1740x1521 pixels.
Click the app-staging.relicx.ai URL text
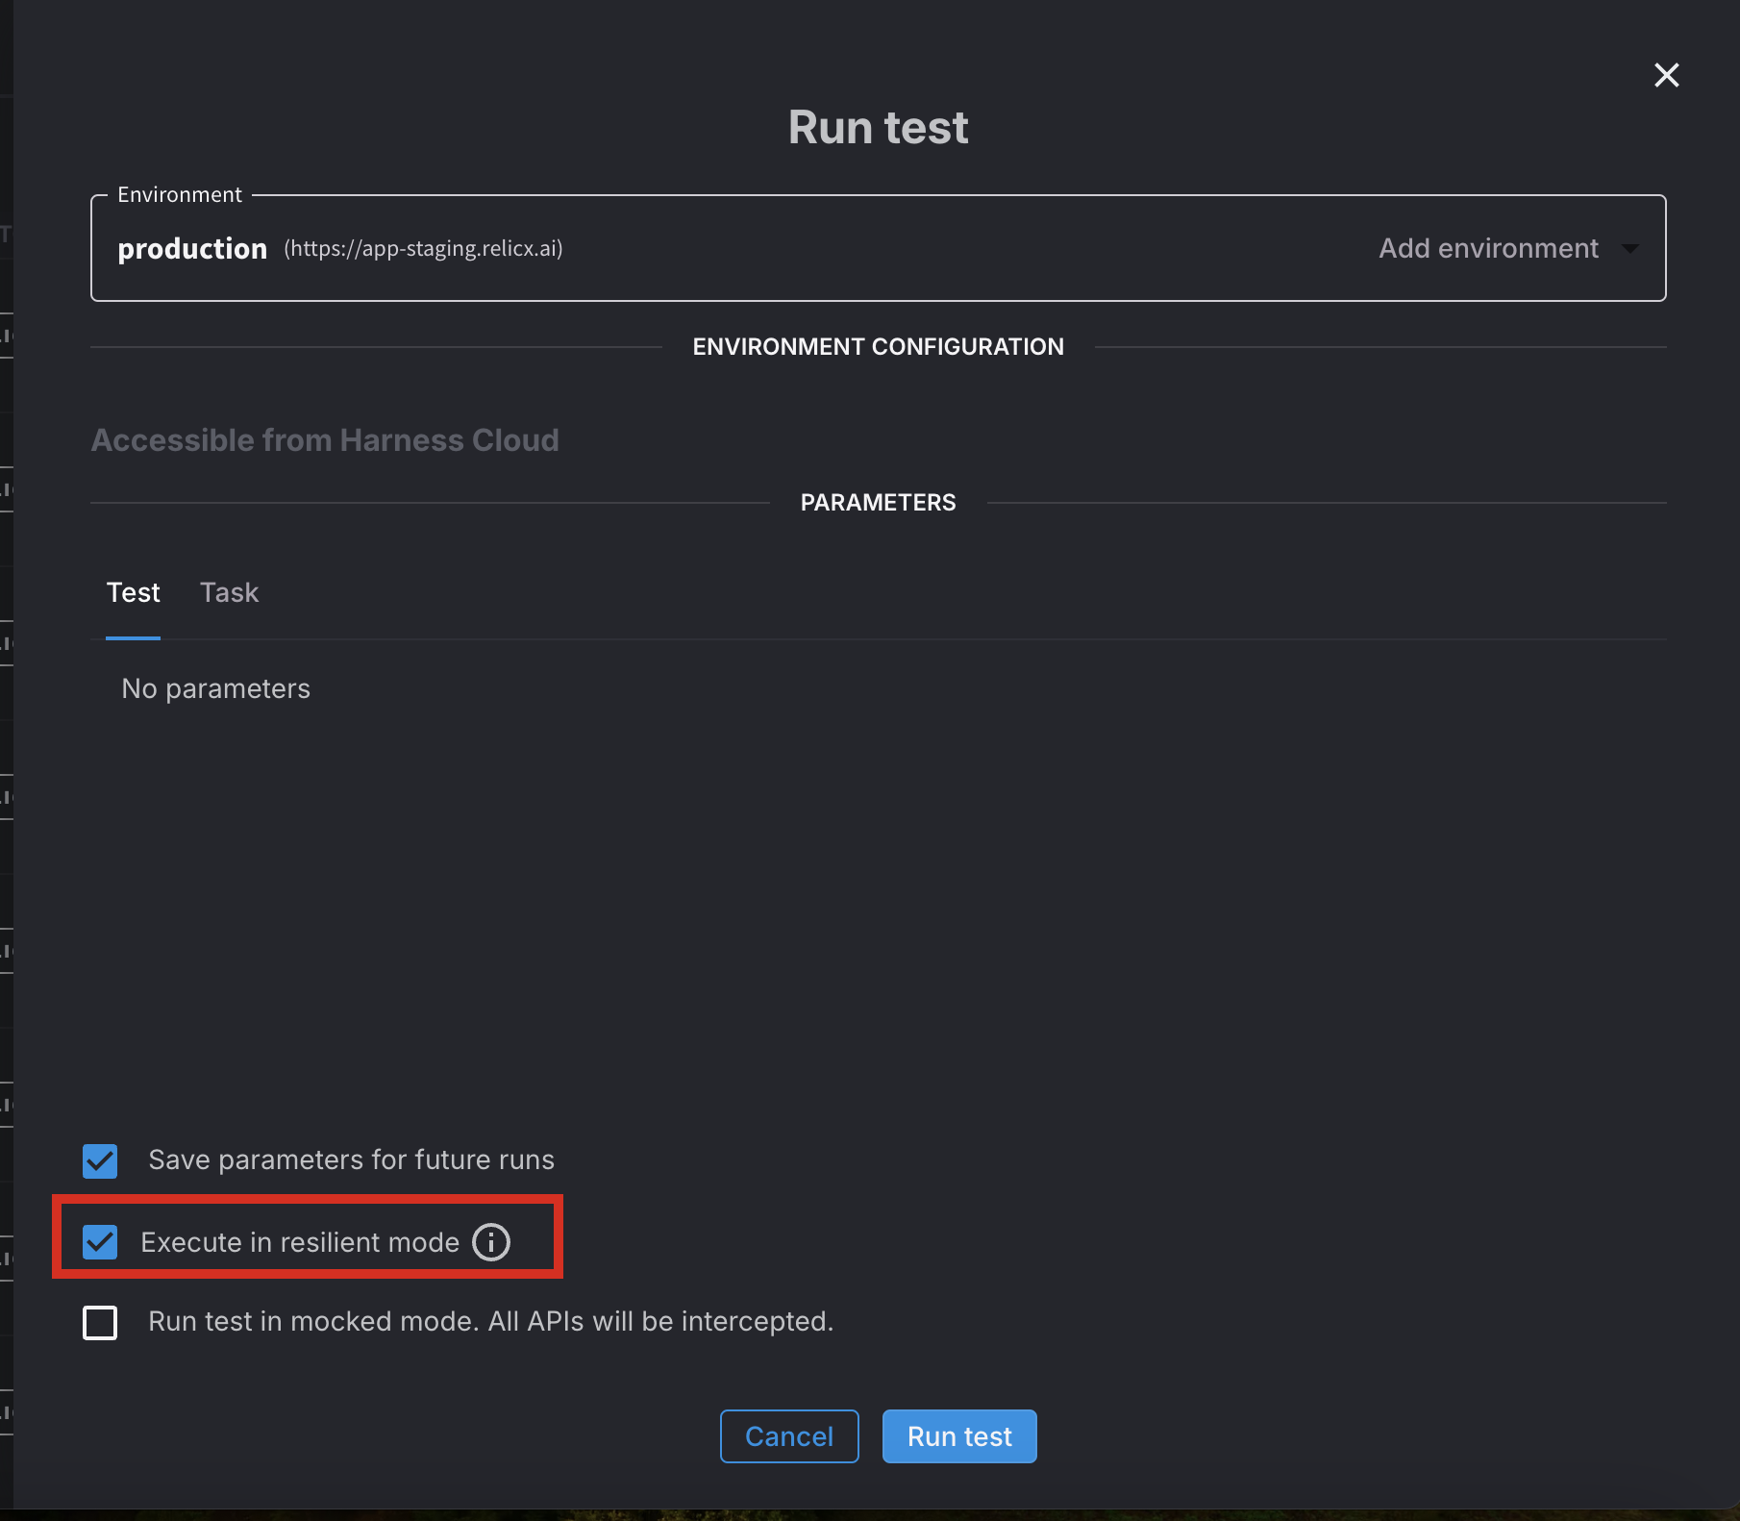tap(423, 249)
